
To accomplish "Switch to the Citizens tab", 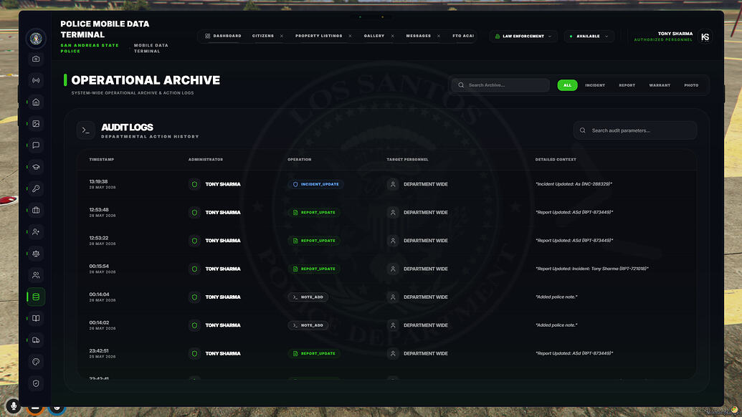I will (263, 36).
